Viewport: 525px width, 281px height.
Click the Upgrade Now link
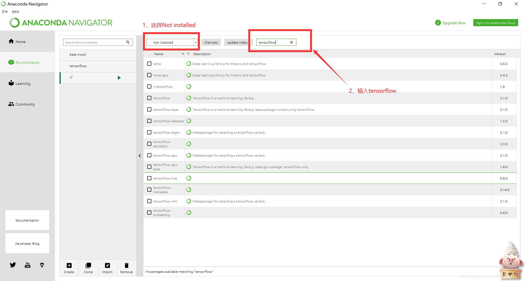(454, 23)
